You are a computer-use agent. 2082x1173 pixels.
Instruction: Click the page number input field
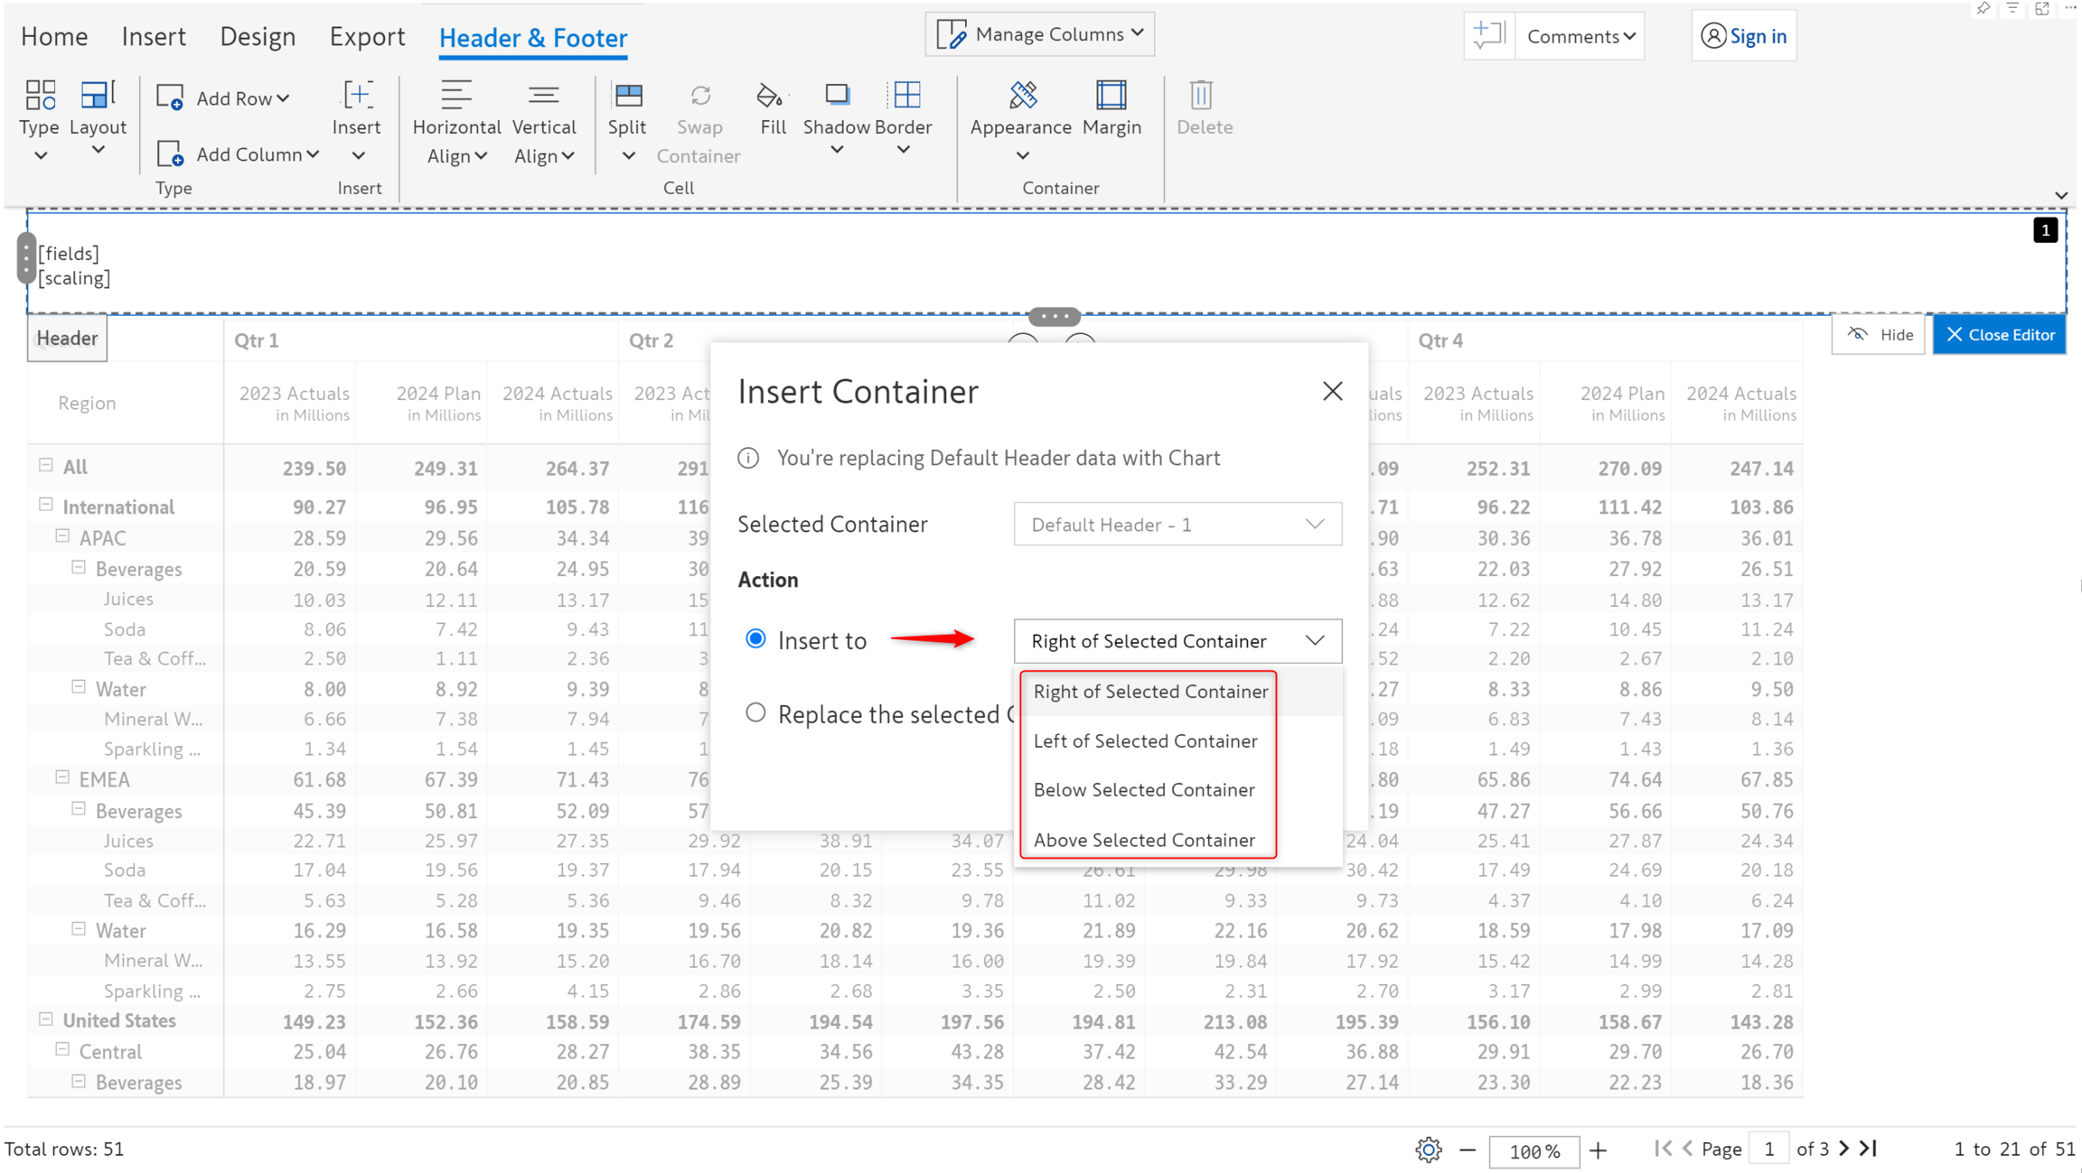pyautogui.click(x=1768, y=1149)
